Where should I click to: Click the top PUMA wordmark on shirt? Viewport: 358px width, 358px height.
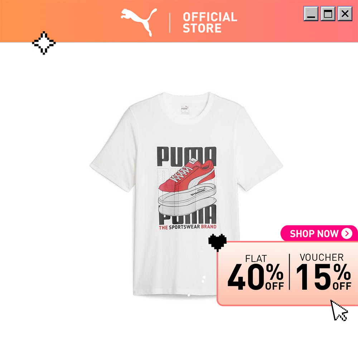pos(187,156)
